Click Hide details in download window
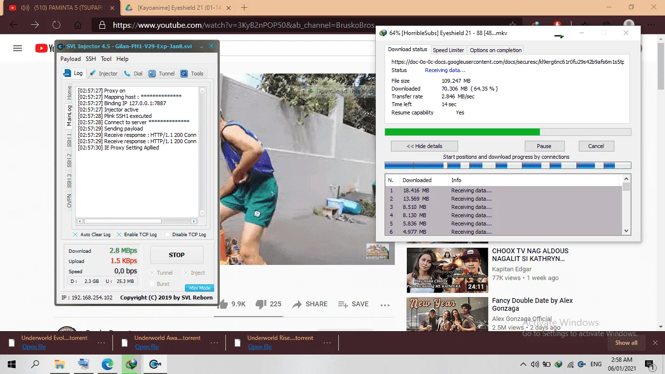 pyautogui.click(x=425, y=146)
